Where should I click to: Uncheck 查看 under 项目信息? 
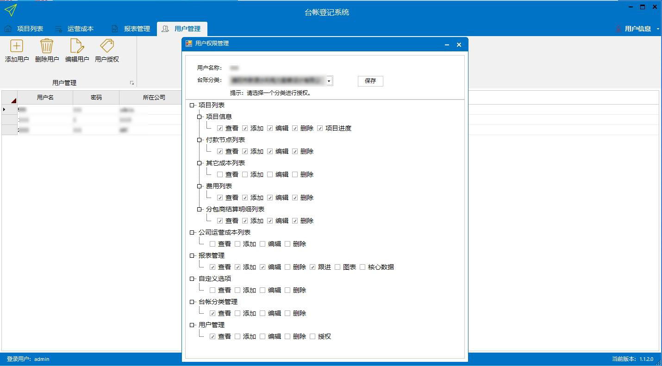(220, 128)
